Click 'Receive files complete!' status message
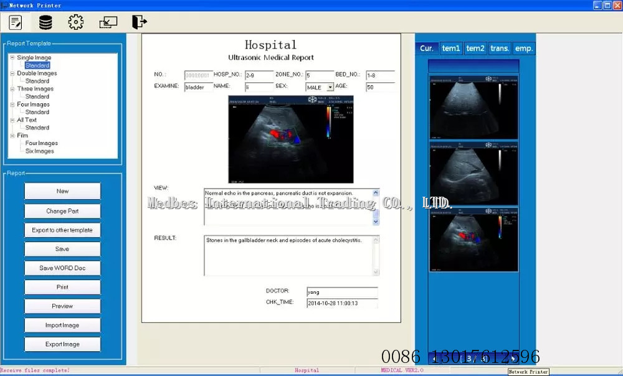 tap(35, 370)
